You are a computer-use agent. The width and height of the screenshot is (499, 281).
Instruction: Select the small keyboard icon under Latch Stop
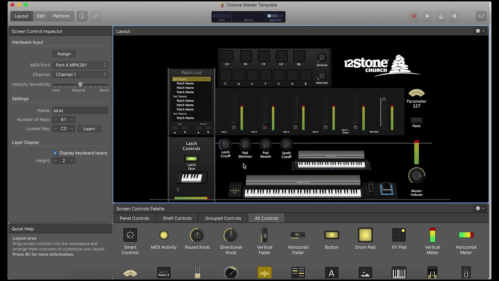191,178
